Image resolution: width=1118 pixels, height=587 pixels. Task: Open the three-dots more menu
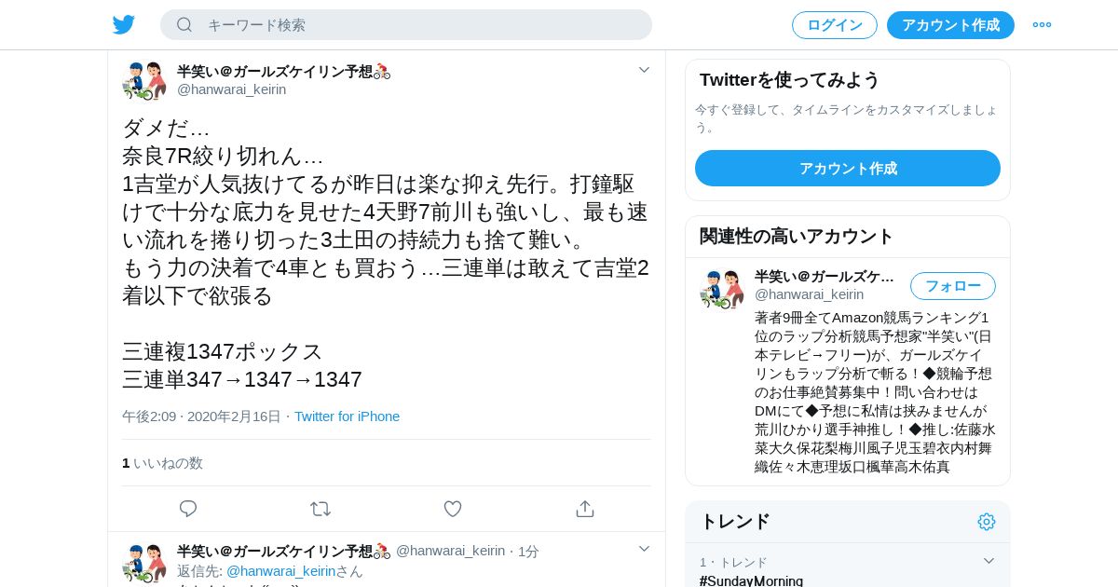tap(1042, 25)
